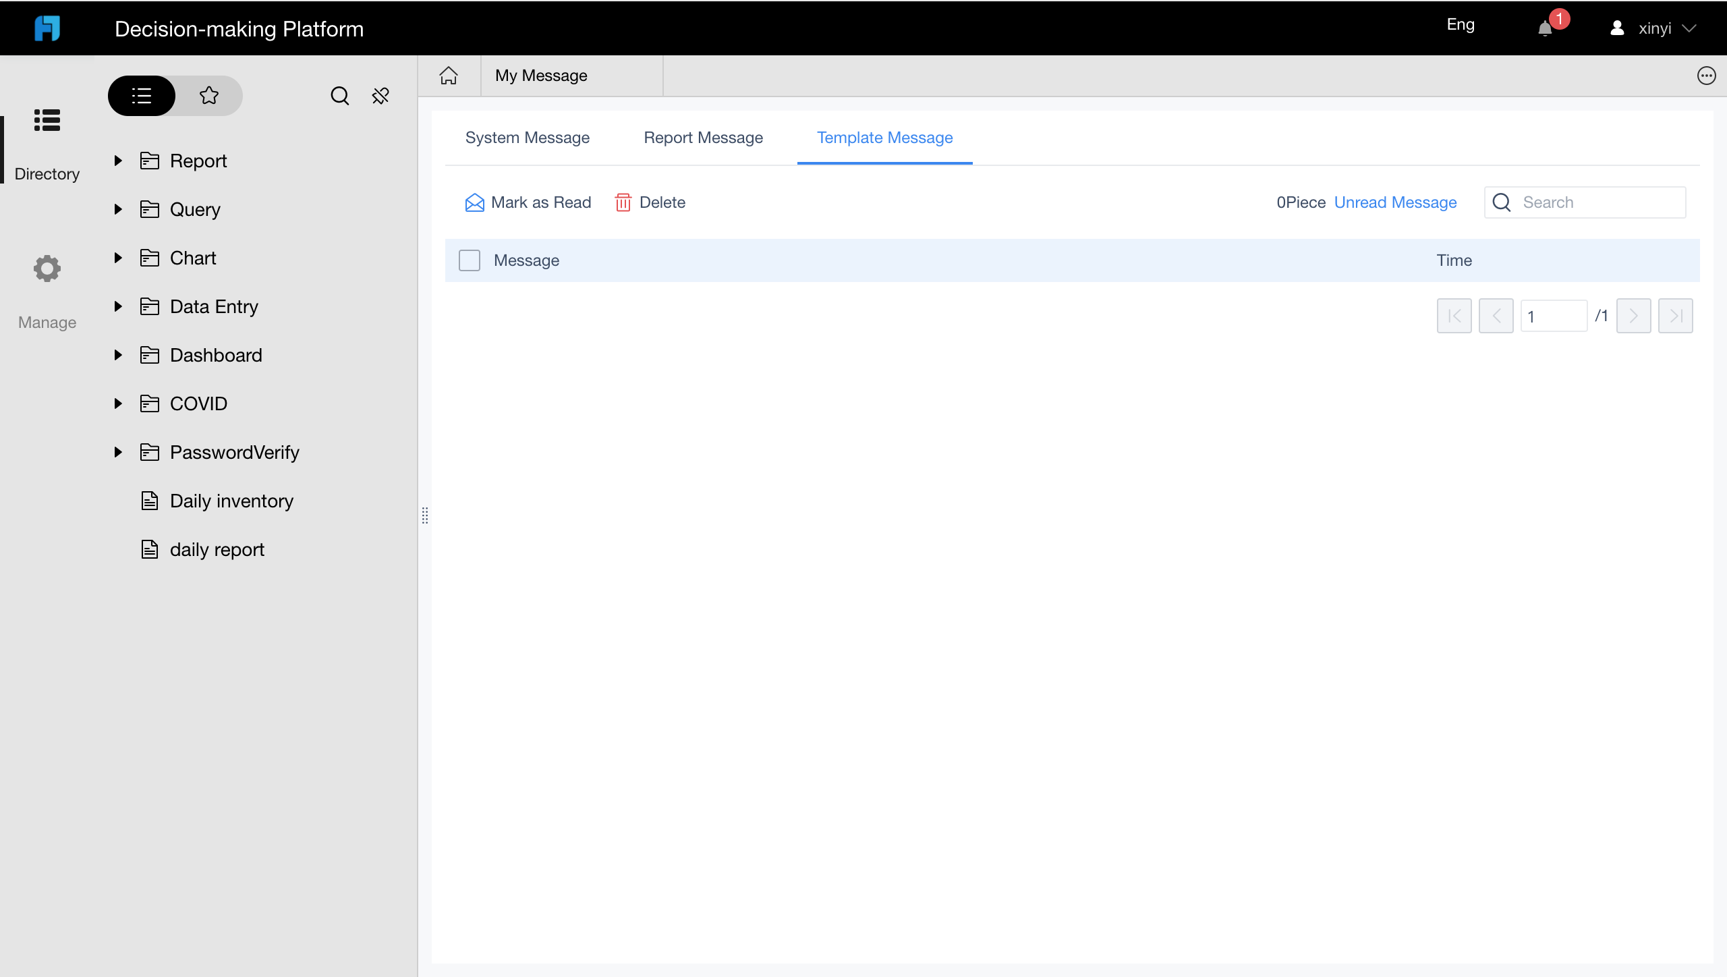Click the pin sidebar icon

(380, 96)
